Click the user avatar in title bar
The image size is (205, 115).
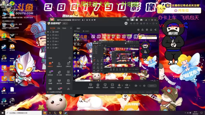point(126,24)
